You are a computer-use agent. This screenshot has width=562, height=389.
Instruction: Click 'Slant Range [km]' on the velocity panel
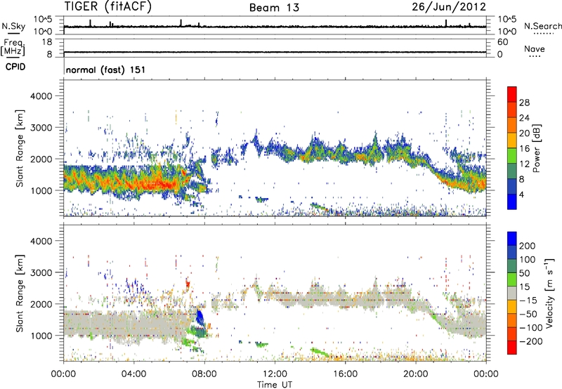(20, 294)
